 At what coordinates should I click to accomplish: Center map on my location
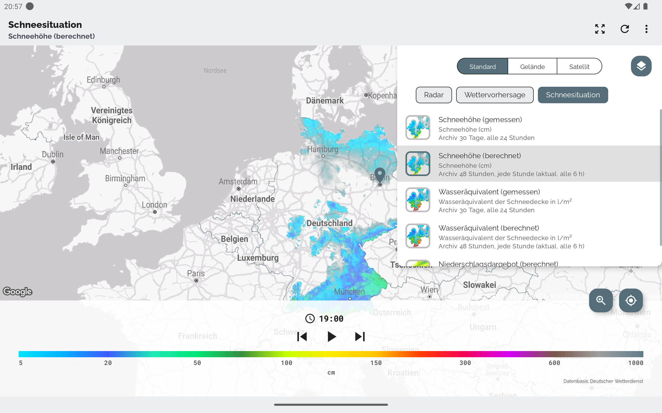[x=630, y=300]
